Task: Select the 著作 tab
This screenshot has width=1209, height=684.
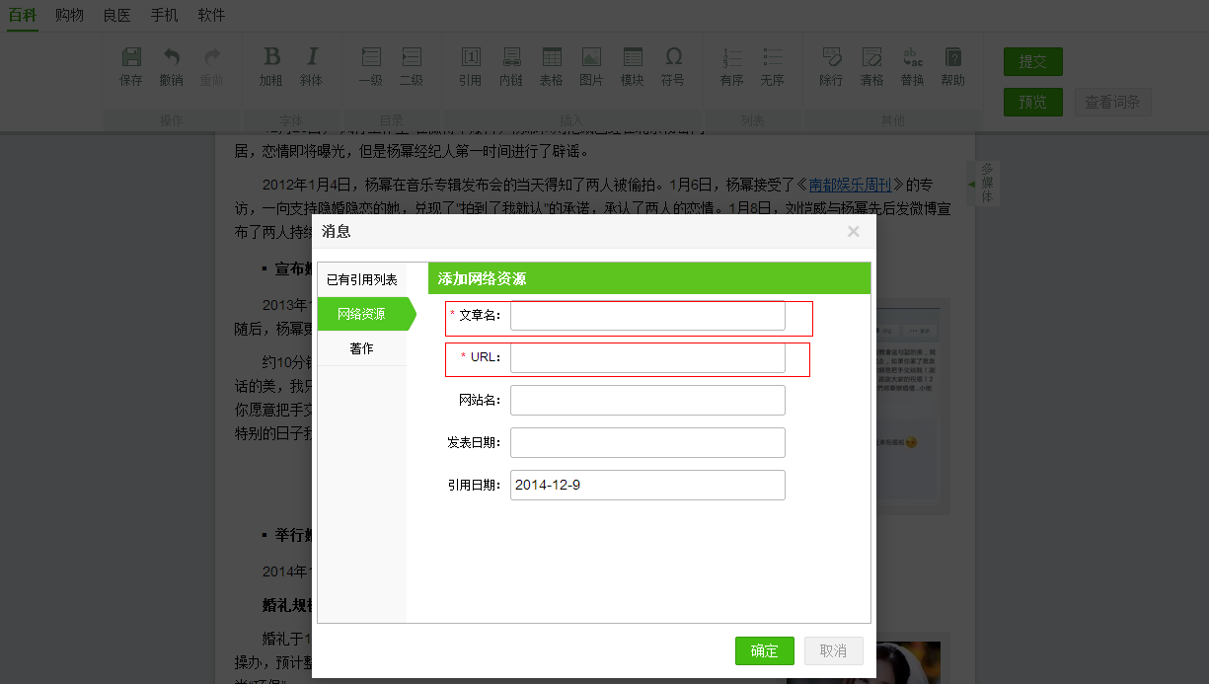Action: click(362, 348)
